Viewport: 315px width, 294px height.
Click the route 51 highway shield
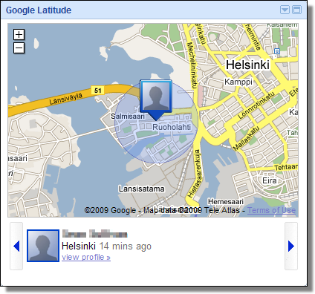click(x=97, y=91)
